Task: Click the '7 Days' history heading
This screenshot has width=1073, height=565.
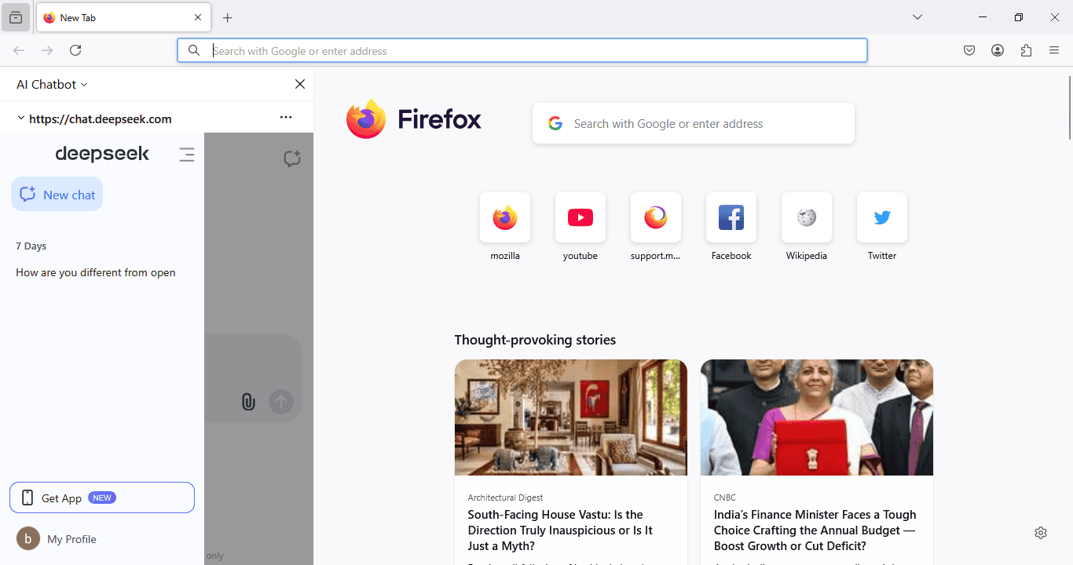Action: pos(31,246)
